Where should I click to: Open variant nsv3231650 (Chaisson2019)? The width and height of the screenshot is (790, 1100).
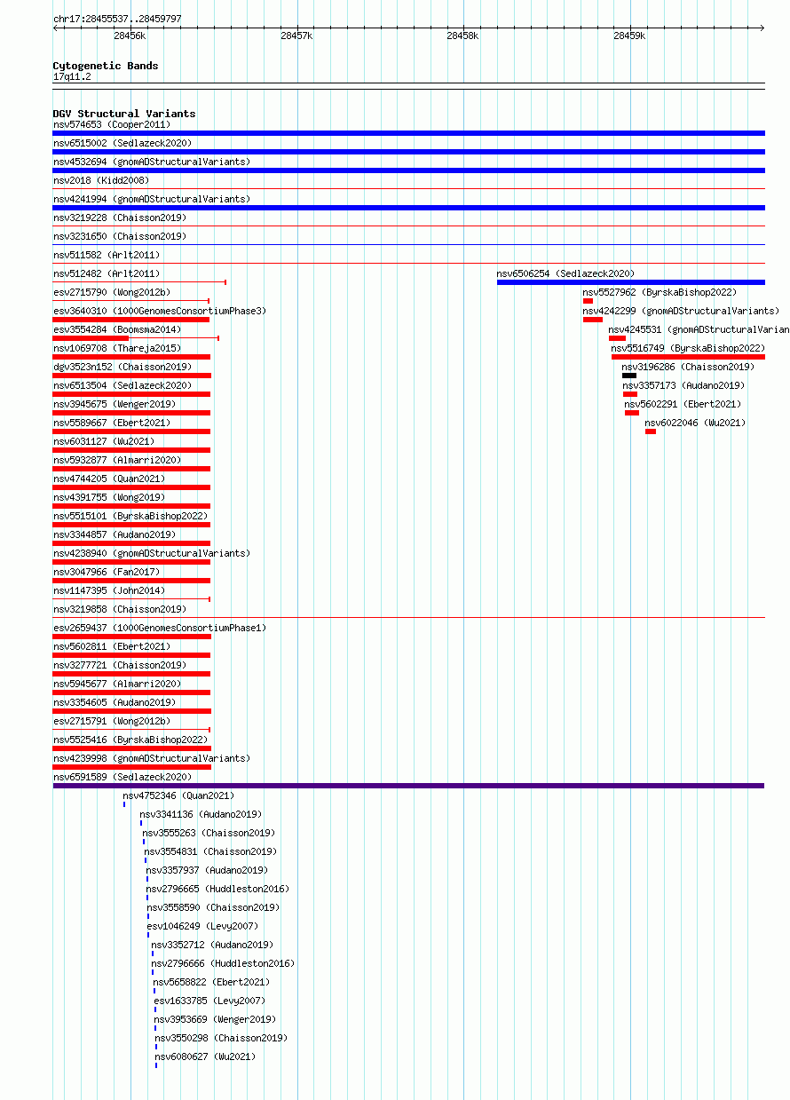click(120, 236)
